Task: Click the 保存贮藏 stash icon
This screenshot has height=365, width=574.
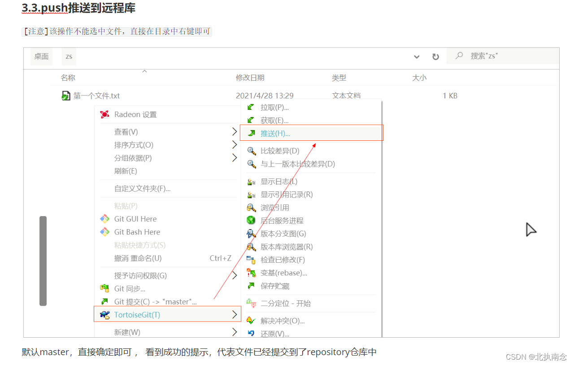Action: [251, 286]
